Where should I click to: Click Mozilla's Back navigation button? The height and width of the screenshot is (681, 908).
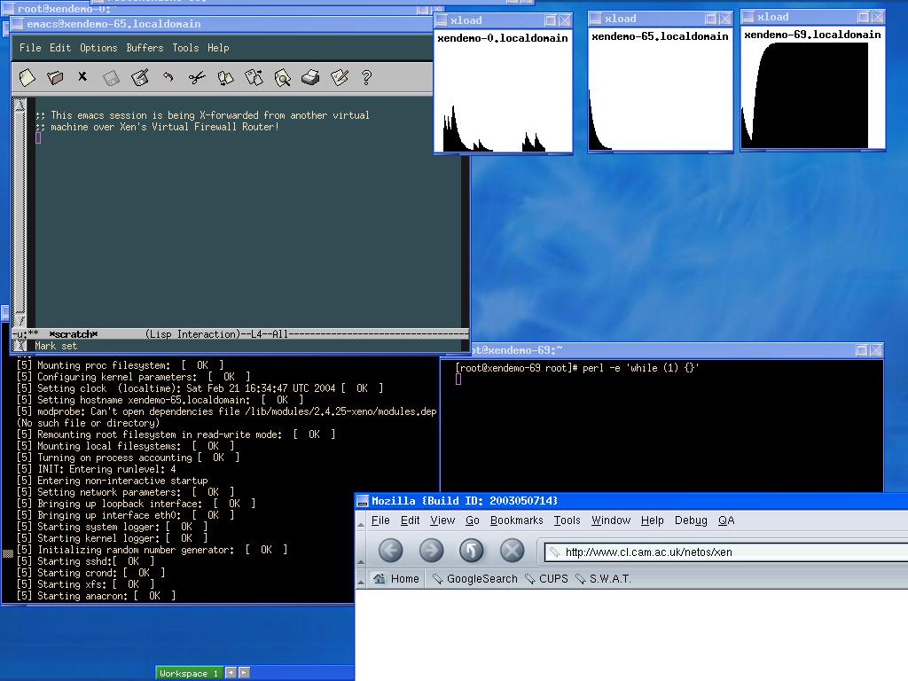point(391,550)
